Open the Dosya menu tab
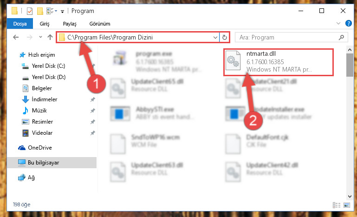The width and height of the screenshot is (357, 217). tap(20, 24)
